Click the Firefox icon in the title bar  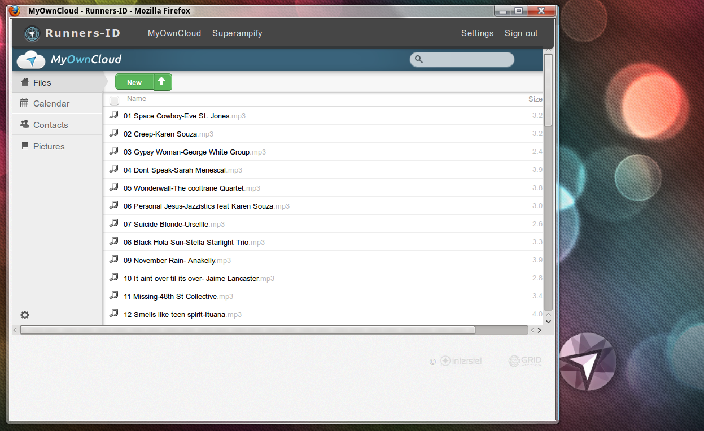point(15,10)
